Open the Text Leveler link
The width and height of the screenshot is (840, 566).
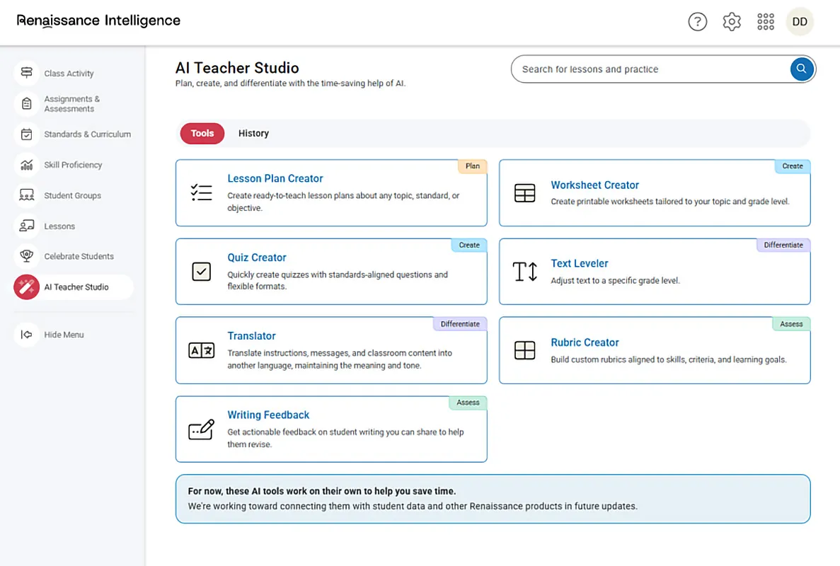pos(579,263)
